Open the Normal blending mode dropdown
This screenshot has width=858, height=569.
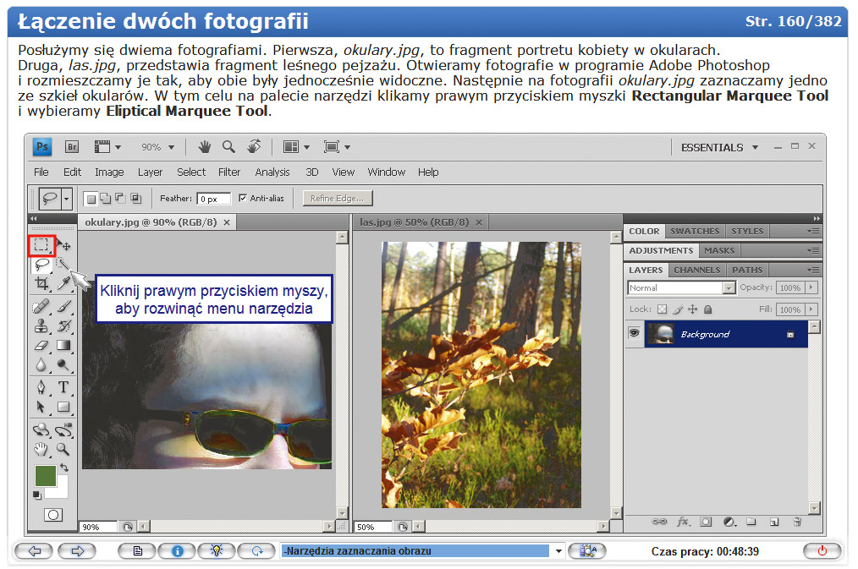(729, 287)
